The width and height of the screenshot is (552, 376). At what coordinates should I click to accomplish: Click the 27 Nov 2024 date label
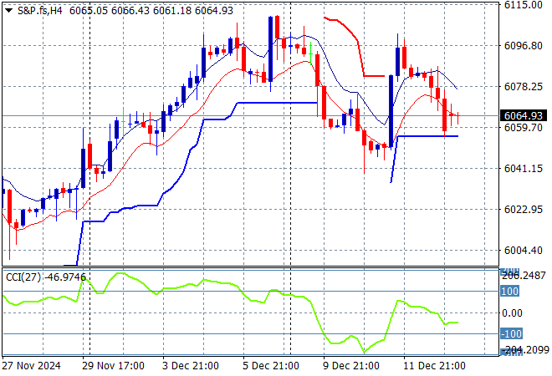click(31, 366)
